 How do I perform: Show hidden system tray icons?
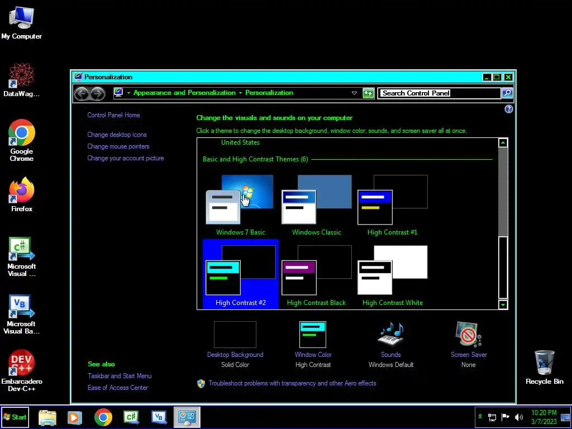point(480,417)
